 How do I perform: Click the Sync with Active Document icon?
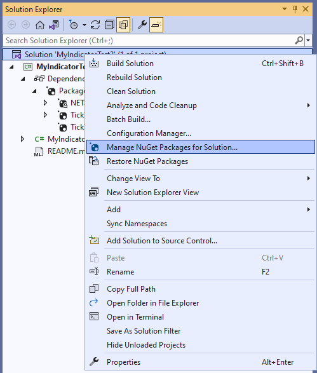point(95,25)
